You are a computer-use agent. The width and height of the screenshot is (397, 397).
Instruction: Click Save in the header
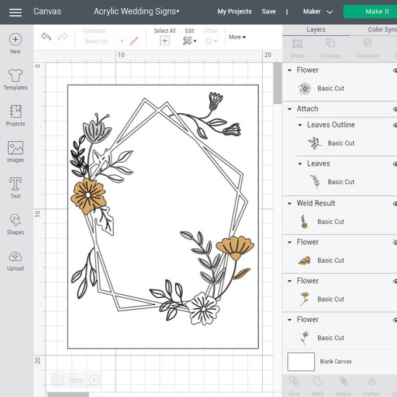click(x=269, y=12)
